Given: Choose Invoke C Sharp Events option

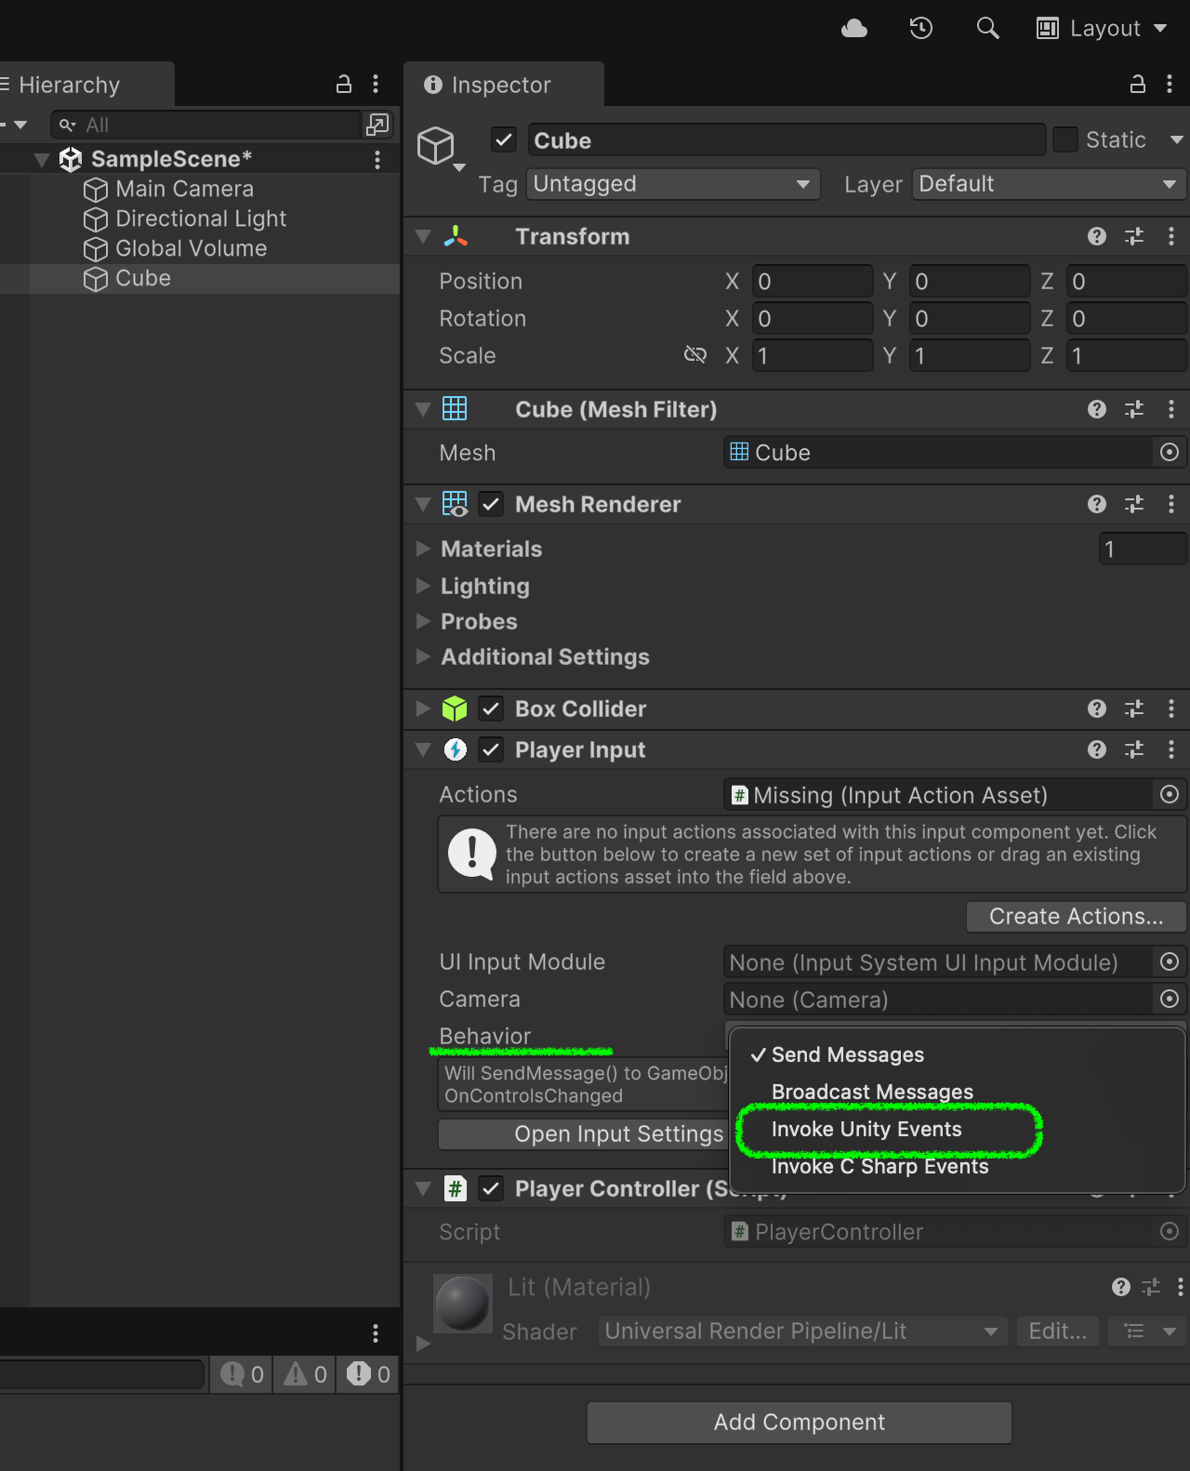Looking at the screenshot, I should coord(879,1166).
